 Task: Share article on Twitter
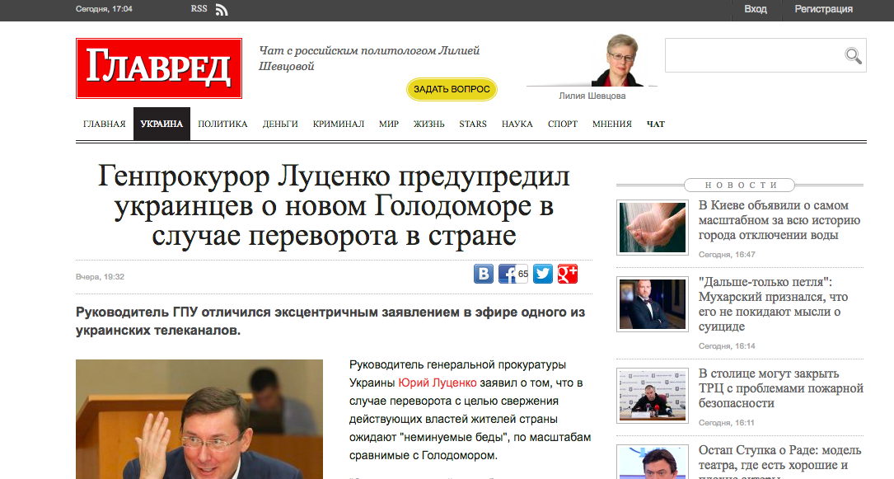[543, 274]
